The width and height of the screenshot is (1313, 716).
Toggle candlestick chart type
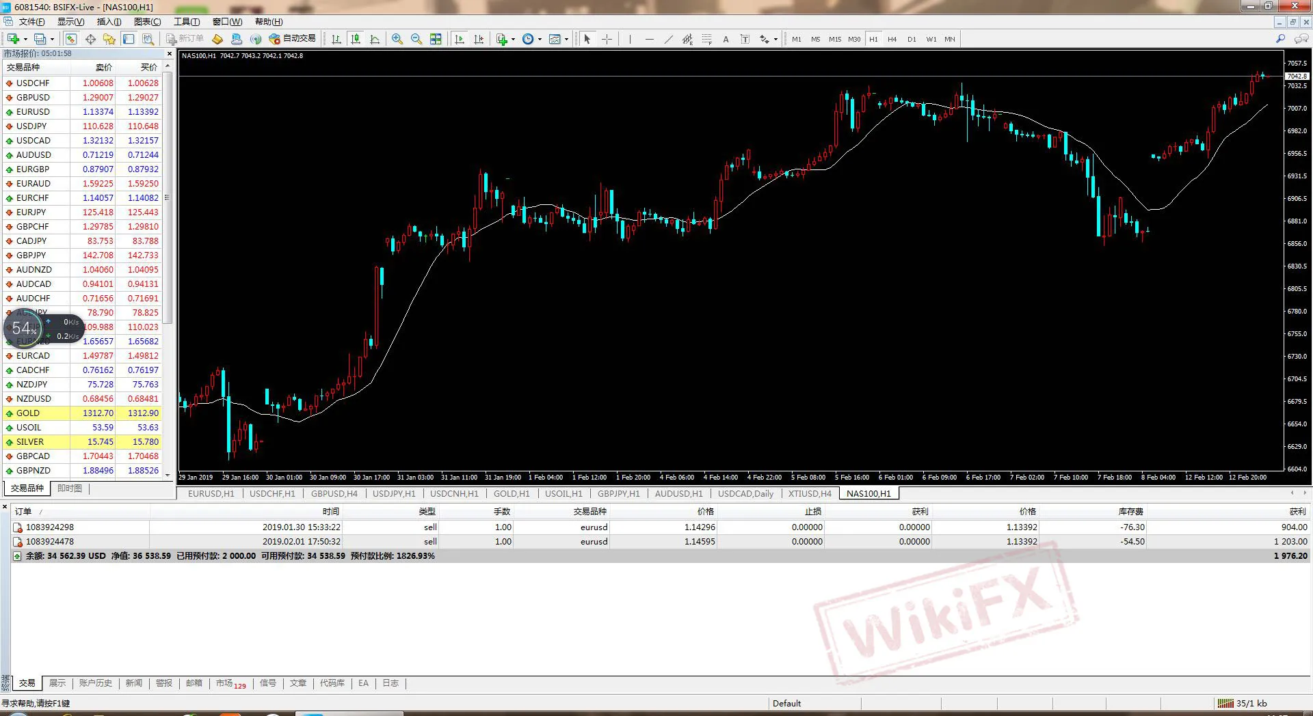356,39
